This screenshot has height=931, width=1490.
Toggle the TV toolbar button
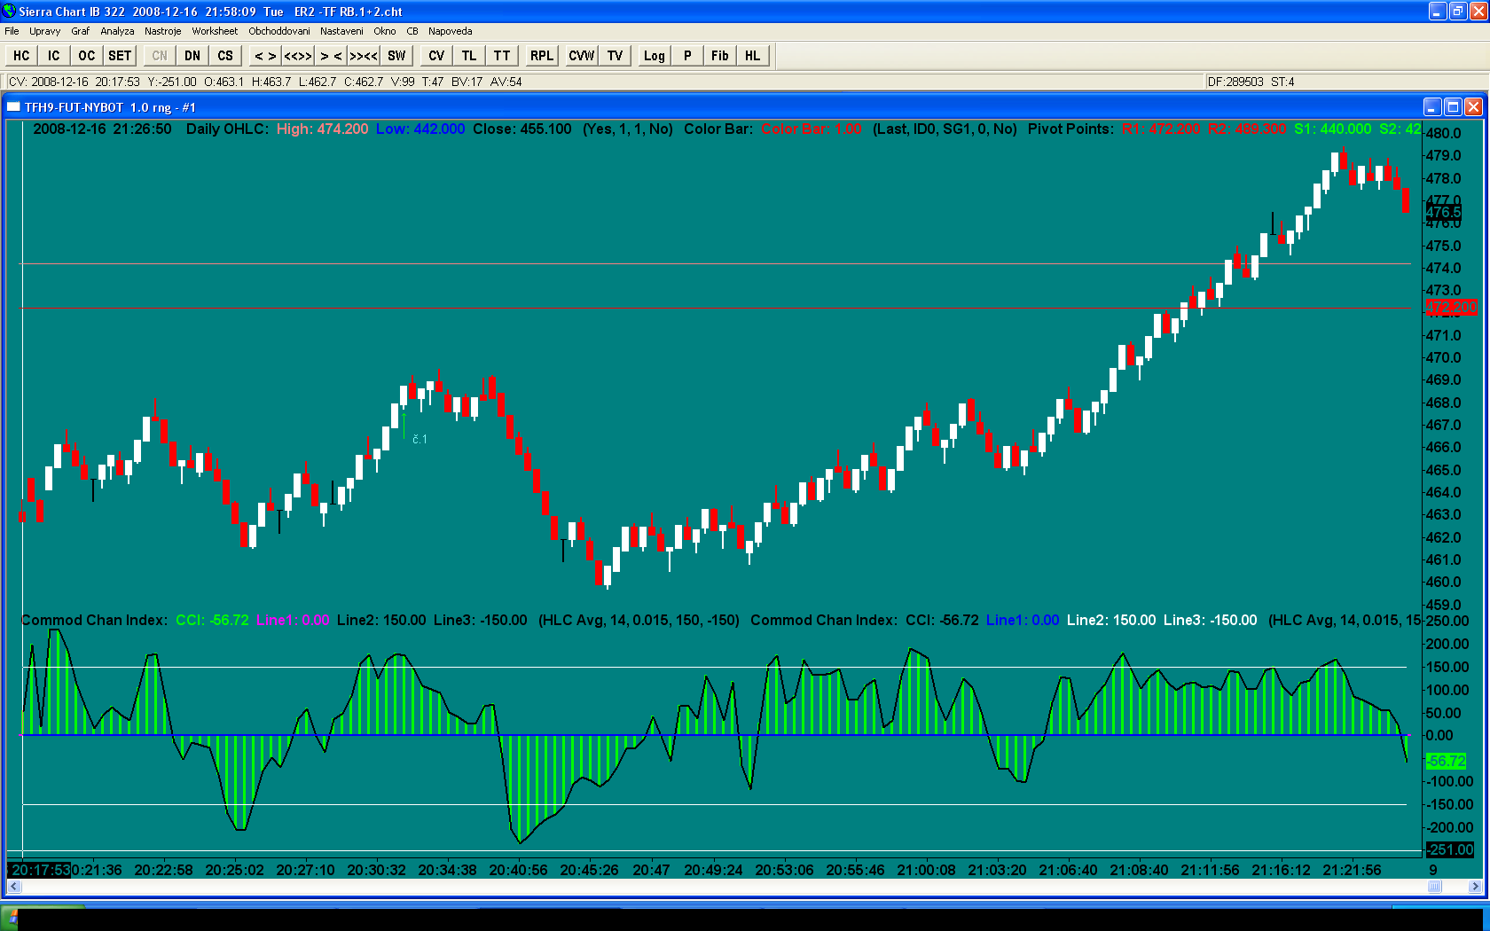tap(615, 56)
